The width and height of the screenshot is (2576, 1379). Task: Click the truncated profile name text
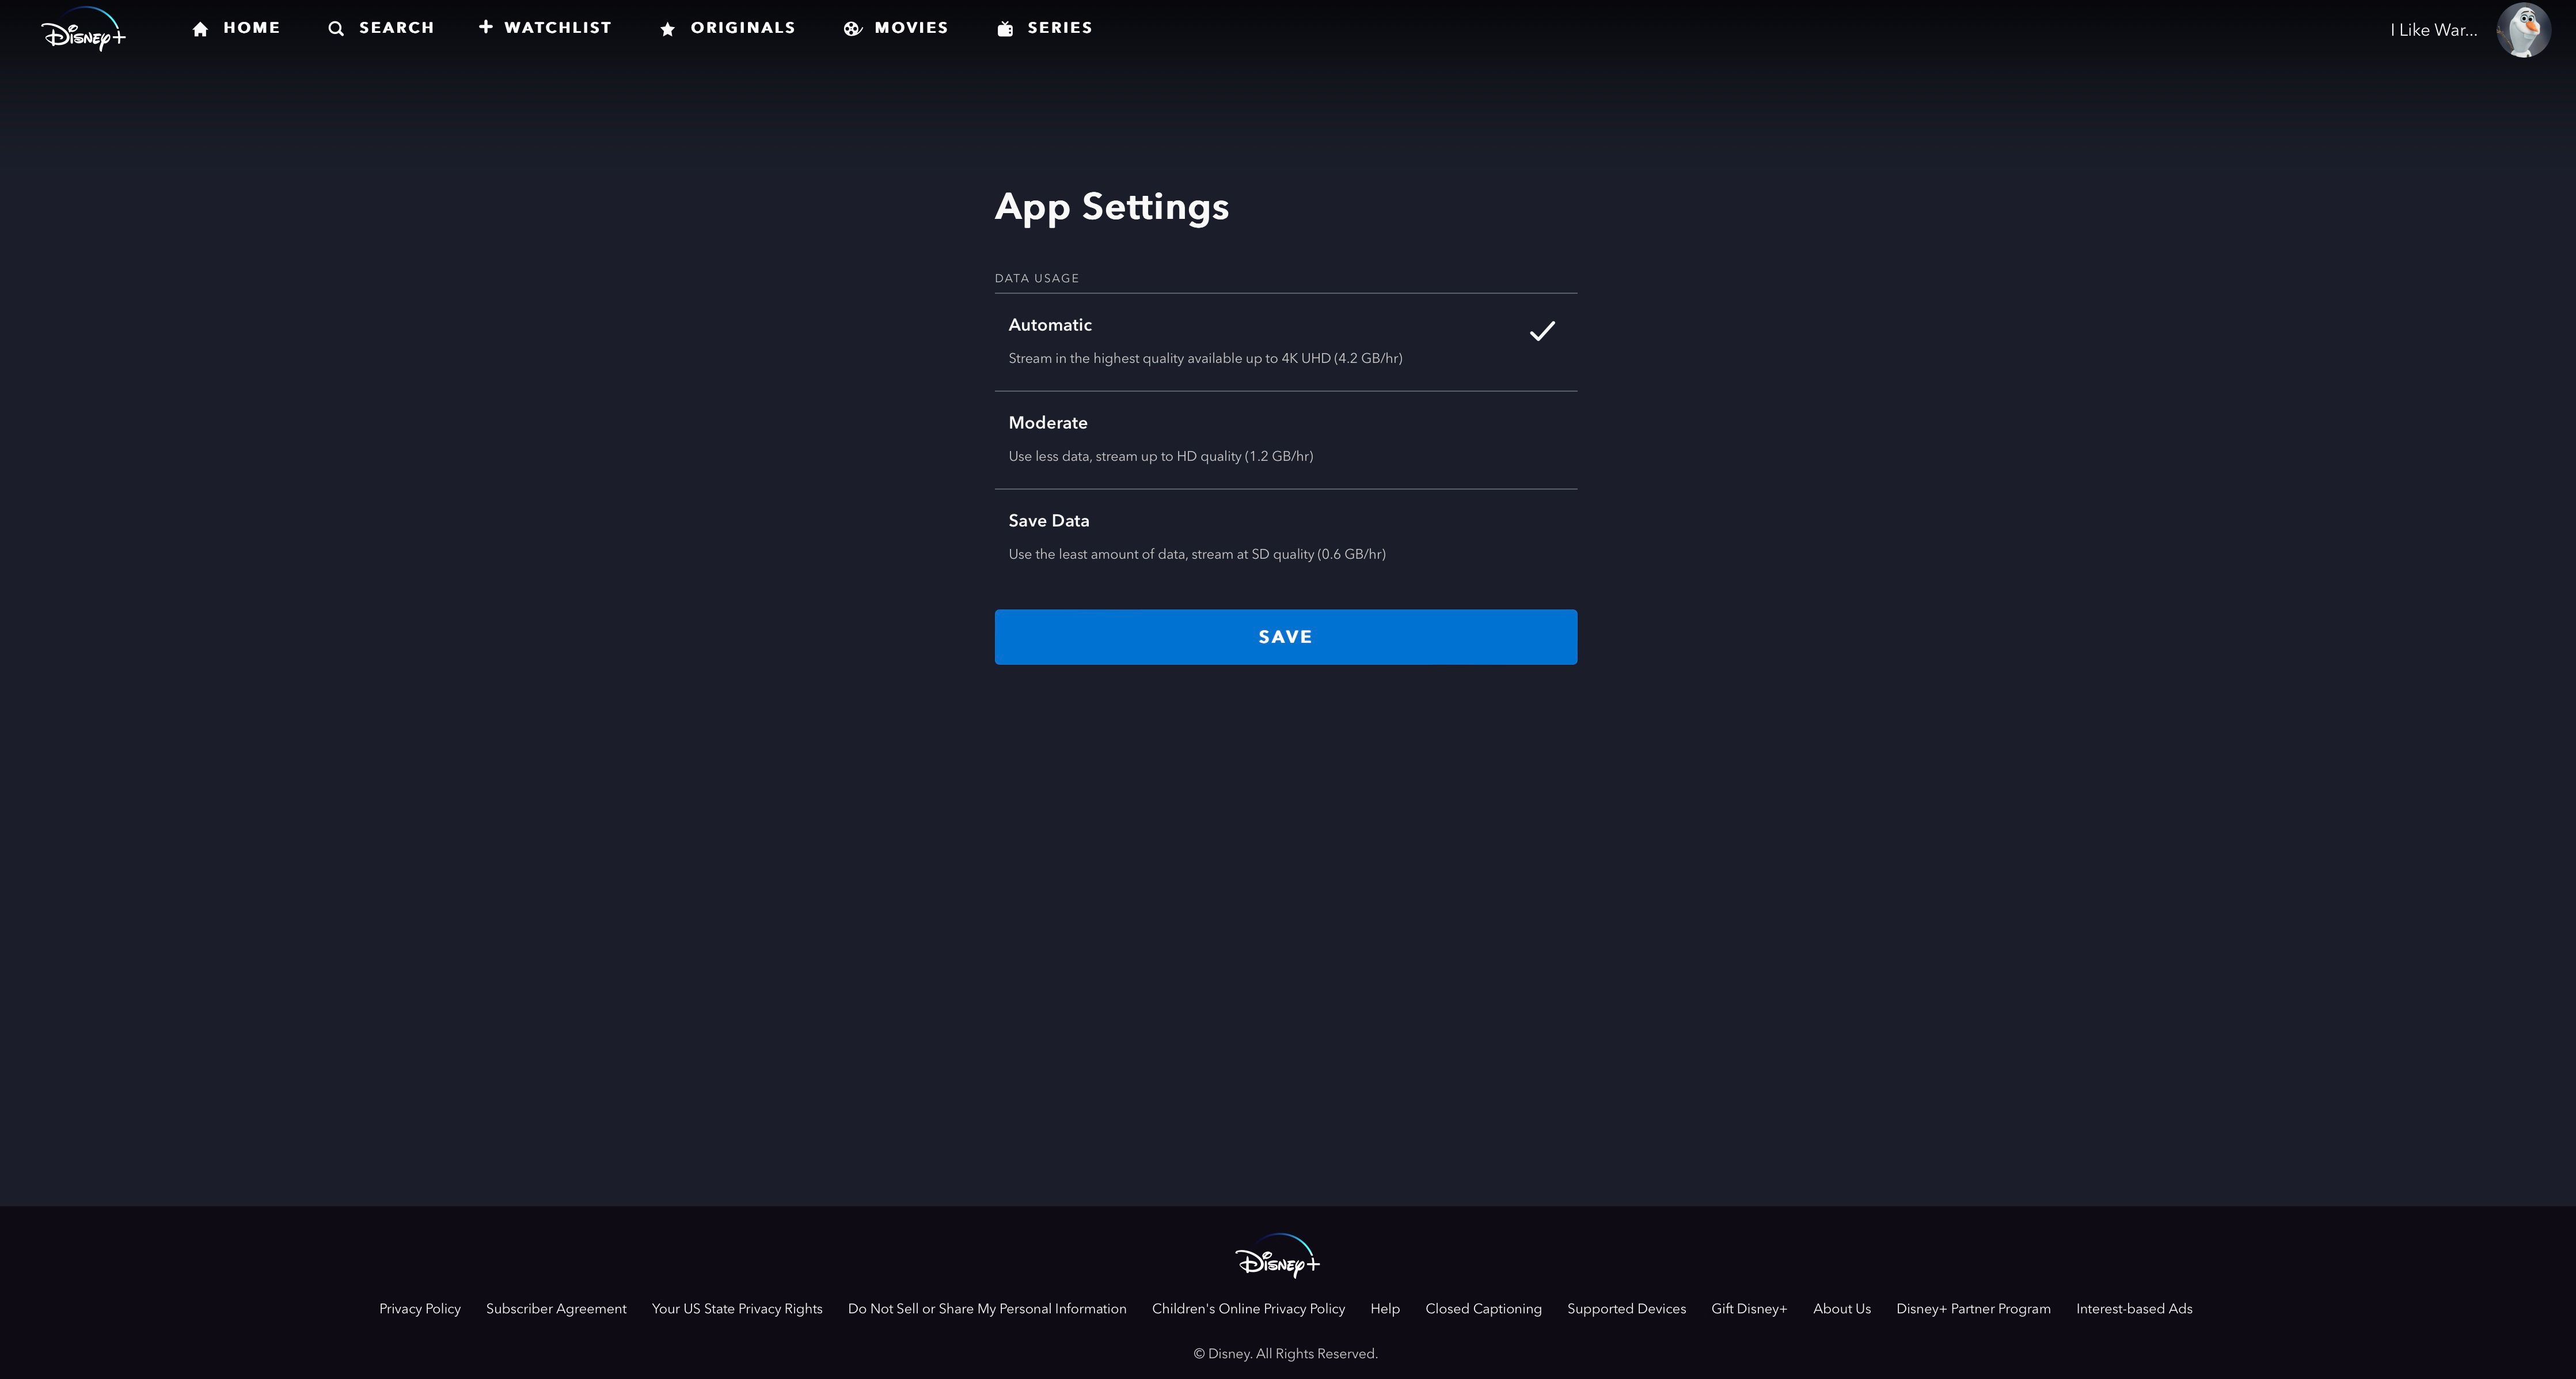(2434, 29)
